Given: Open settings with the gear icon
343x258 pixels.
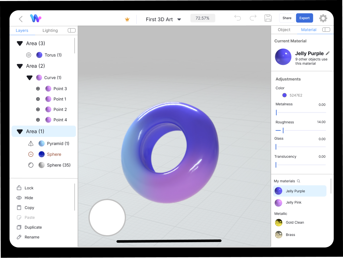Looking at the screenshot, I should (x=323, y=18).
